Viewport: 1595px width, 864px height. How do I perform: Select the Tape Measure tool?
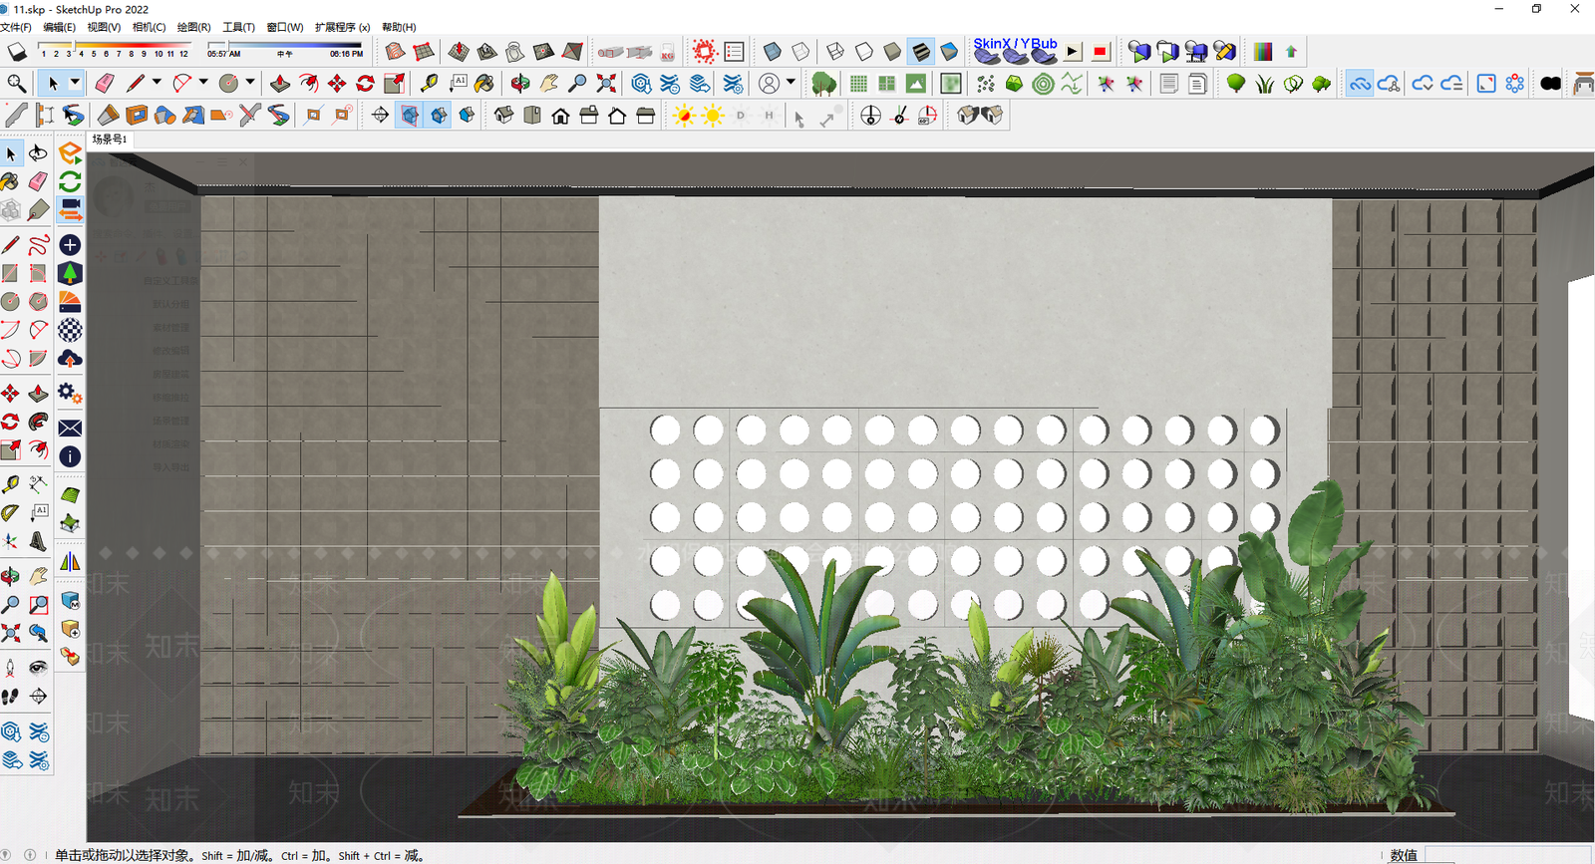click(x=430, y=84)
